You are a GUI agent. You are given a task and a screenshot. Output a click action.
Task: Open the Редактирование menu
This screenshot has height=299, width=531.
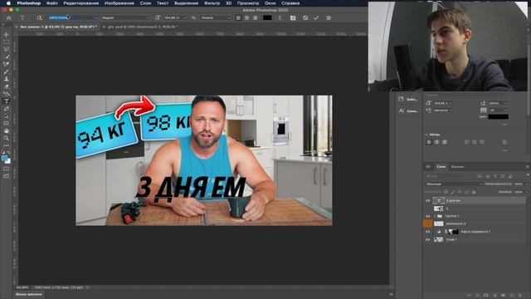pos(81,3)
